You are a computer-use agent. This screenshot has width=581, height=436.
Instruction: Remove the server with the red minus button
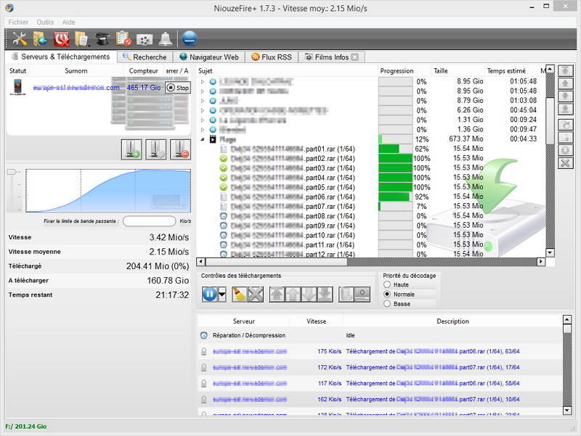pos(180,149)
